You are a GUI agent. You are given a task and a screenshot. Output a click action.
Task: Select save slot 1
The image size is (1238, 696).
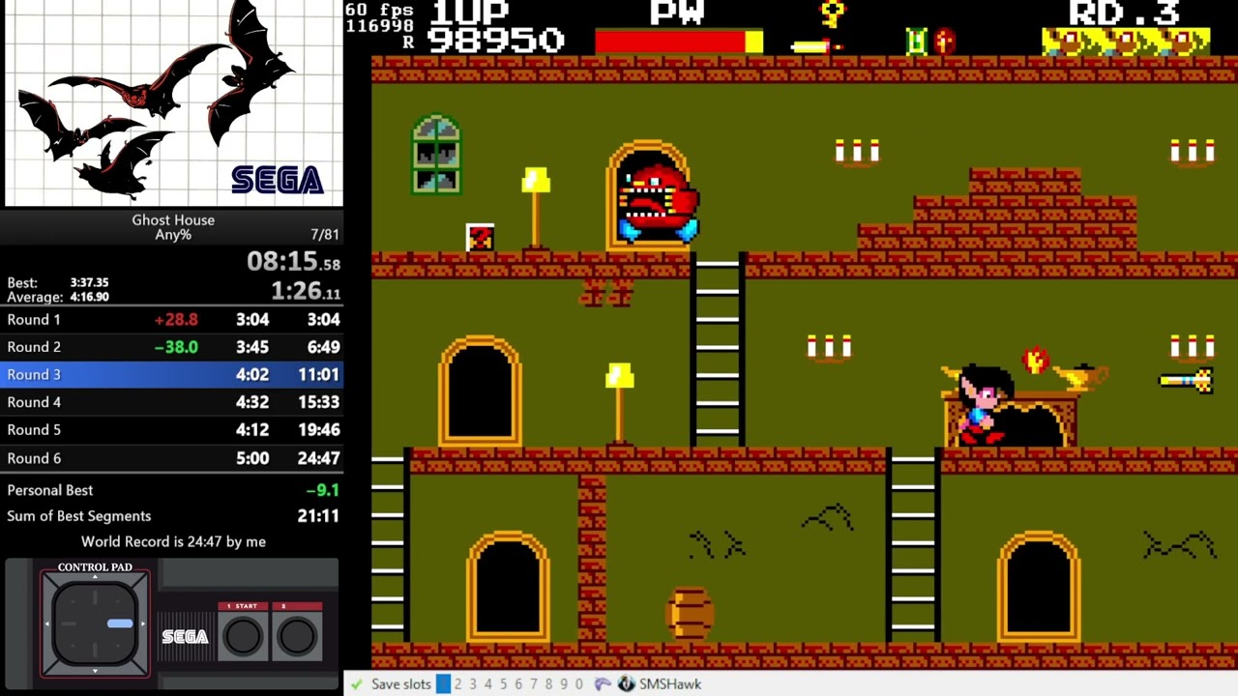tap(443, 684)
